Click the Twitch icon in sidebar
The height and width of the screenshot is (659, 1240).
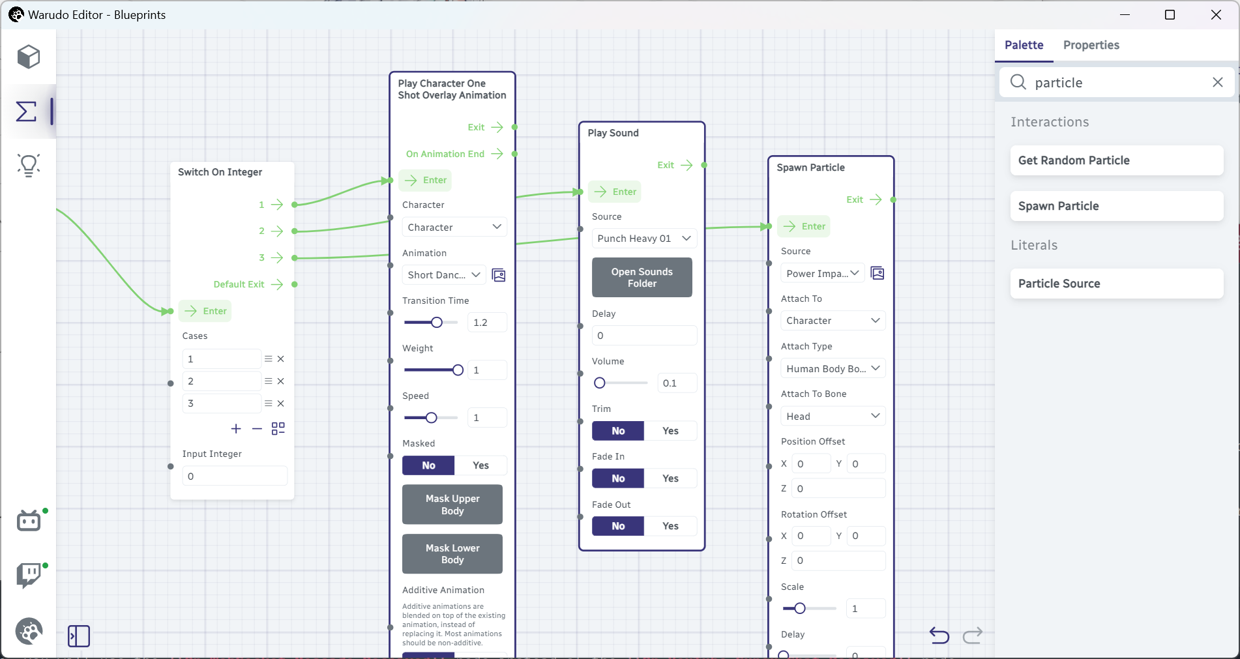(x=29, y=576)
